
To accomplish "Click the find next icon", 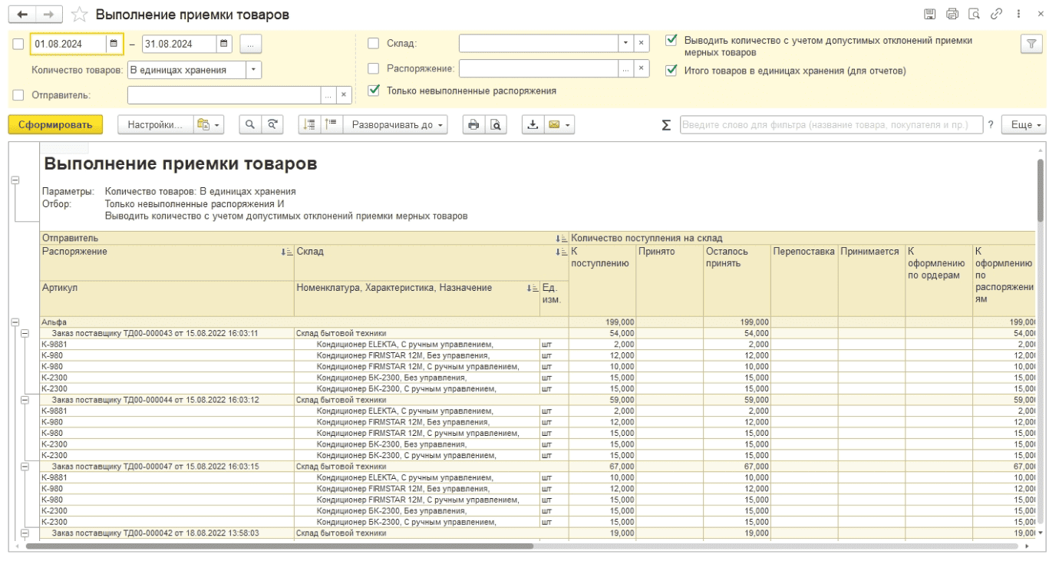I will click(x=271, y=125).
